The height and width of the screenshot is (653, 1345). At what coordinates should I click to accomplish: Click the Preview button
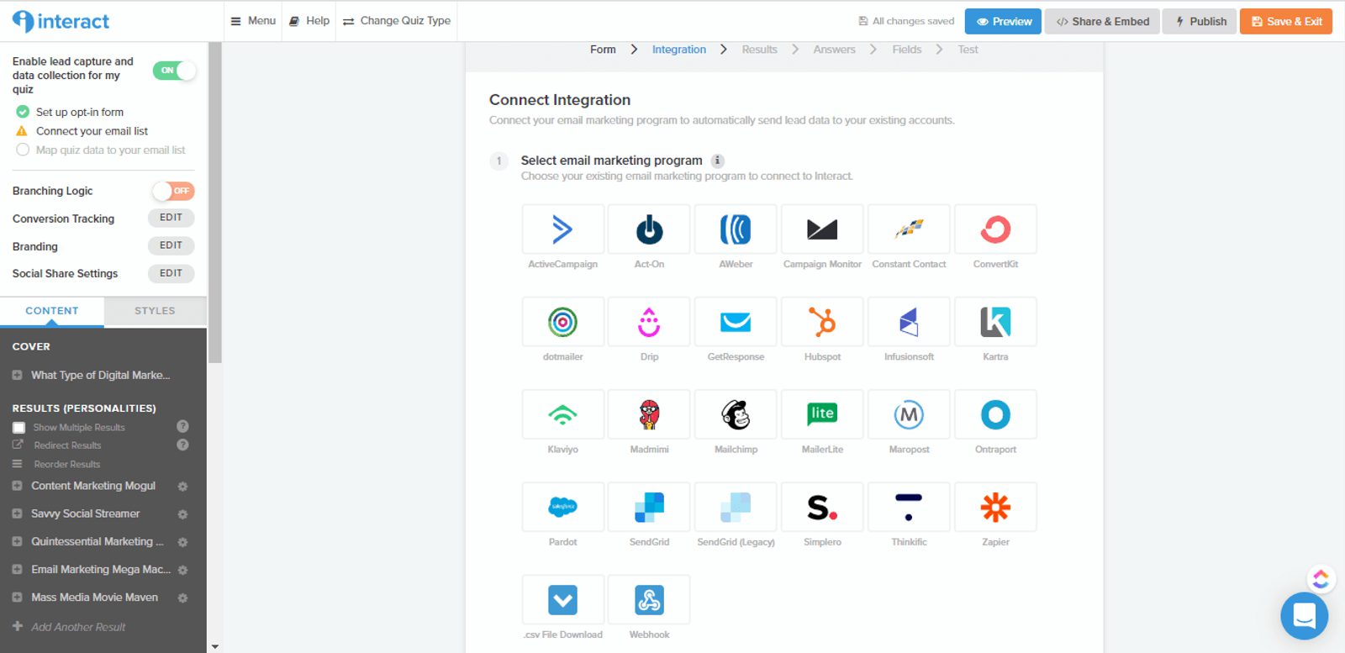1003,21
